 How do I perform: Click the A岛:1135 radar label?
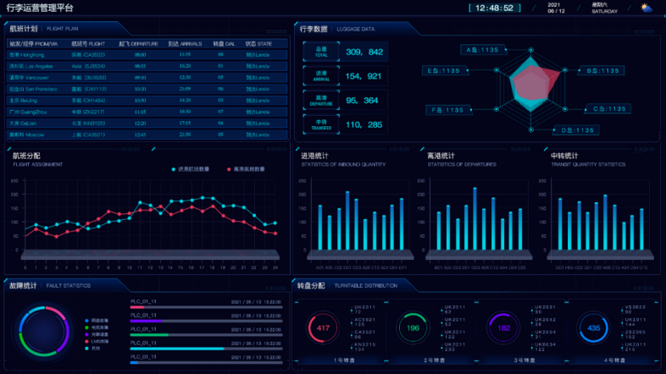coord(483,50)
